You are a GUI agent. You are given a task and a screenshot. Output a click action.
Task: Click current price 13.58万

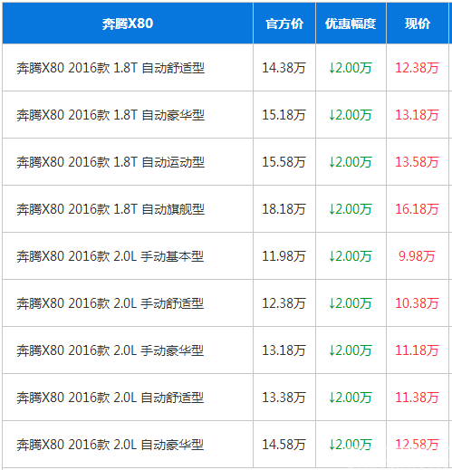(417, 162)
